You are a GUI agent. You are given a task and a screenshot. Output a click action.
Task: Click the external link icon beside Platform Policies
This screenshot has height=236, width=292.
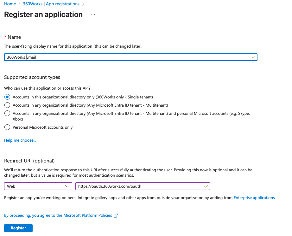pyautogui.click(x=116, y=215)
